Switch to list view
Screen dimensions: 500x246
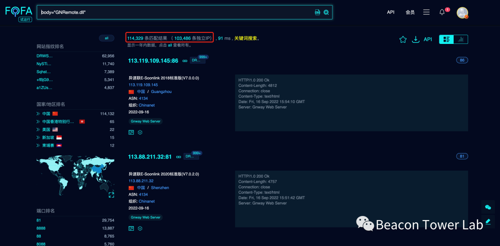(x=446, y=39)
